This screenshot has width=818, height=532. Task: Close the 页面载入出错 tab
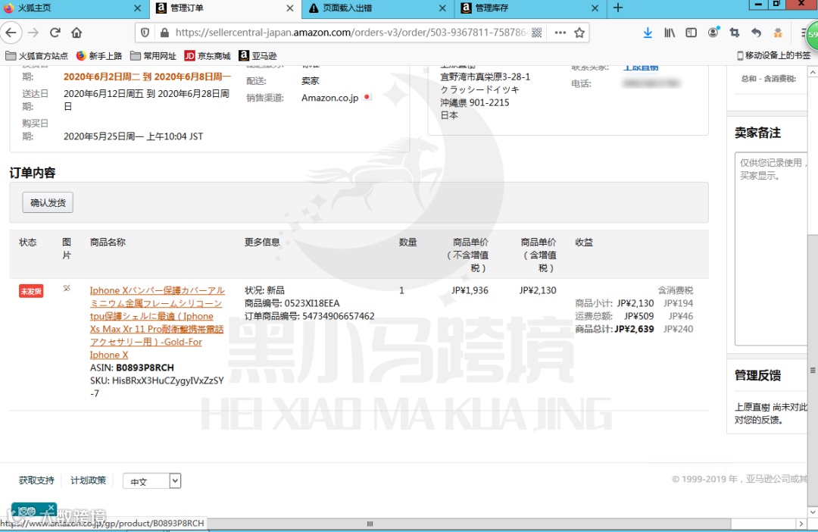442,8
